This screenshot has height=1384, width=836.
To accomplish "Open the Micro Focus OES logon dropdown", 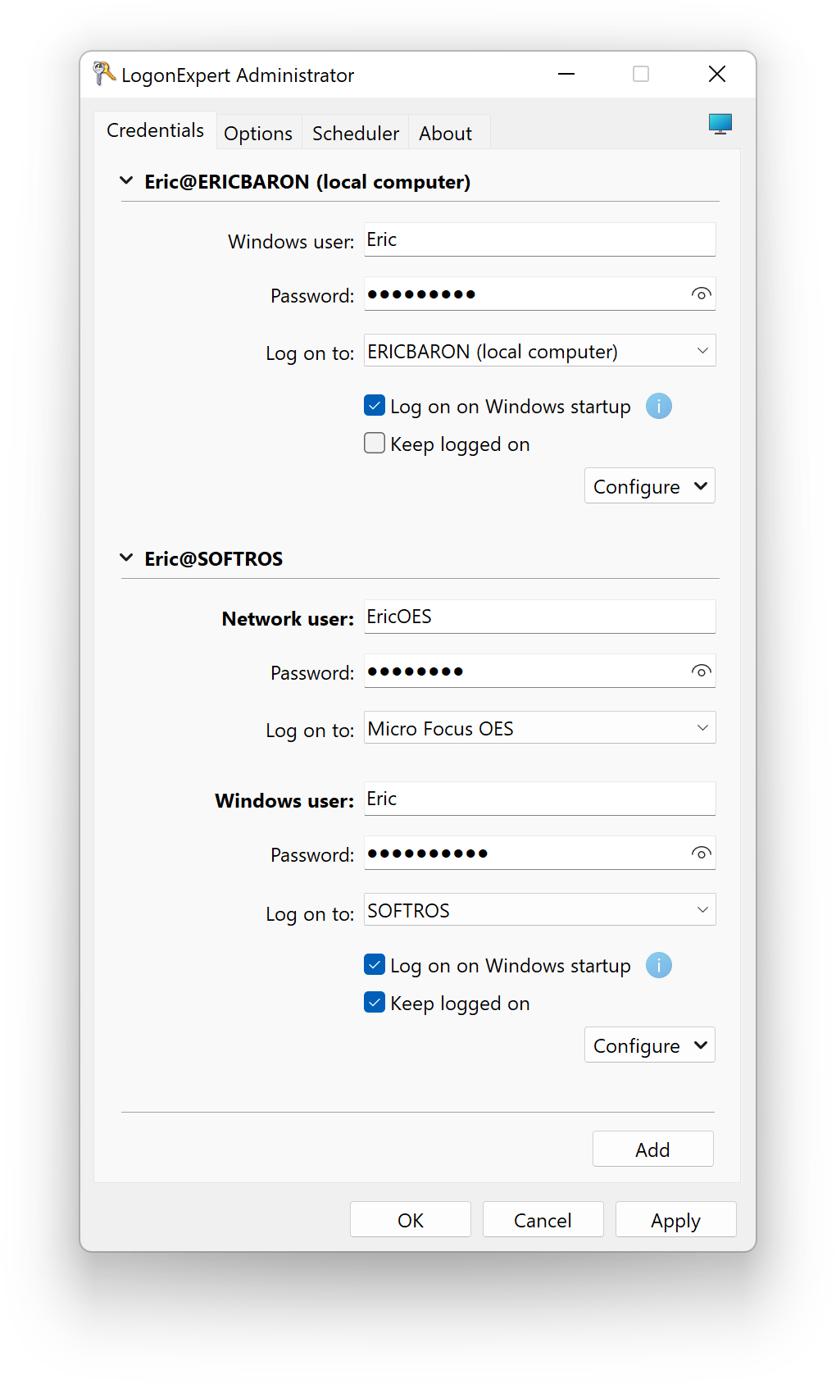I will [x=540, y=728].
